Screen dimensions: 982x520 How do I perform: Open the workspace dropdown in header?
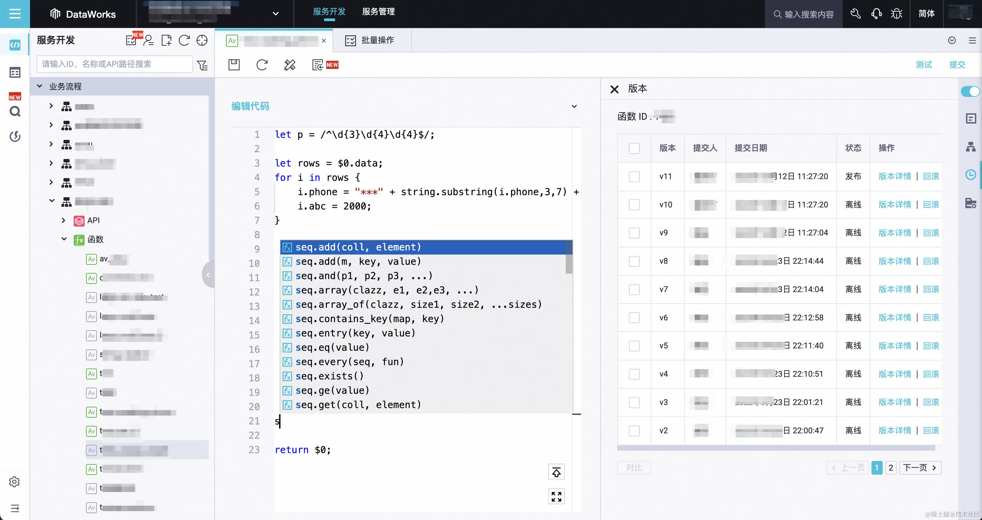[276, 14]
